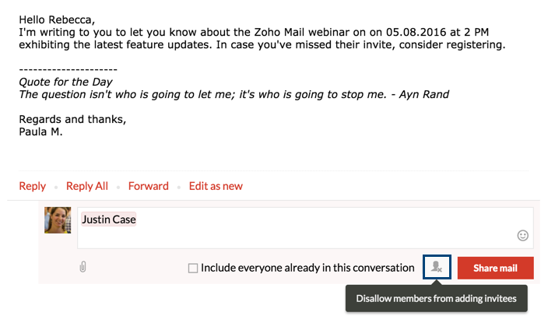548x316 pixels.
Task: Click the dashed separator line in the email
Action: coord(67,68)
